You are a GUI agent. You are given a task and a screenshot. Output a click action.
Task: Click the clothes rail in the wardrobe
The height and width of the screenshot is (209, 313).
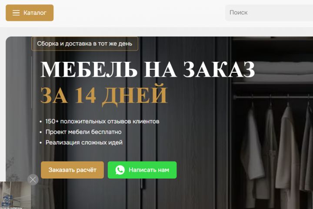(273, 97)
